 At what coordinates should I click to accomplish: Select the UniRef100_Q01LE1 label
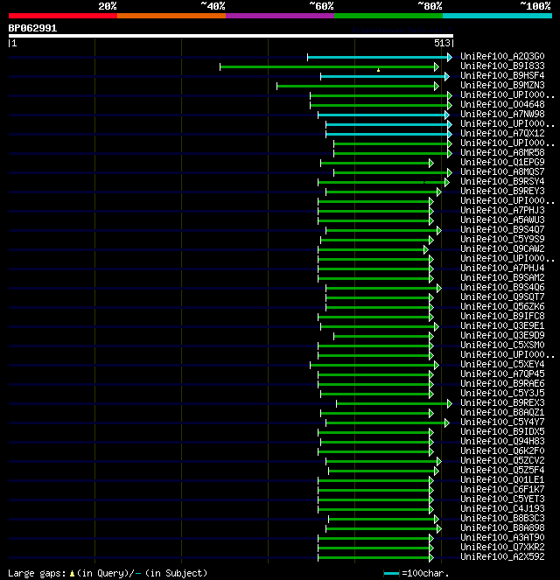[x=502, y=479]
